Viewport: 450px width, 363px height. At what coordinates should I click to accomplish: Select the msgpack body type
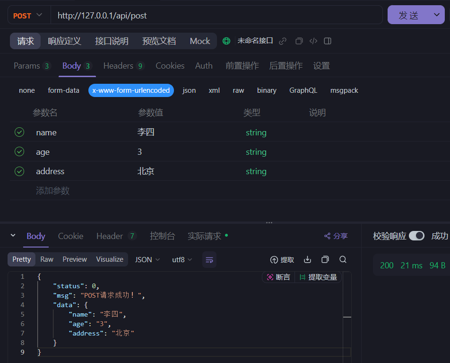click(344, 90)
